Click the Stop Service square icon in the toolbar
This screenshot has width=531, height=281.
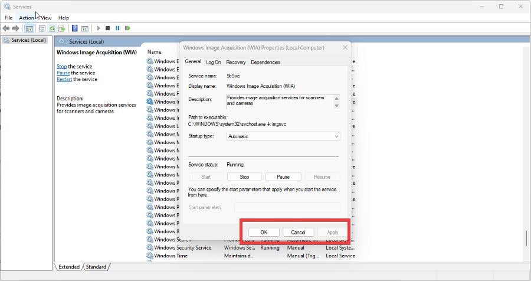pos(108,28)
